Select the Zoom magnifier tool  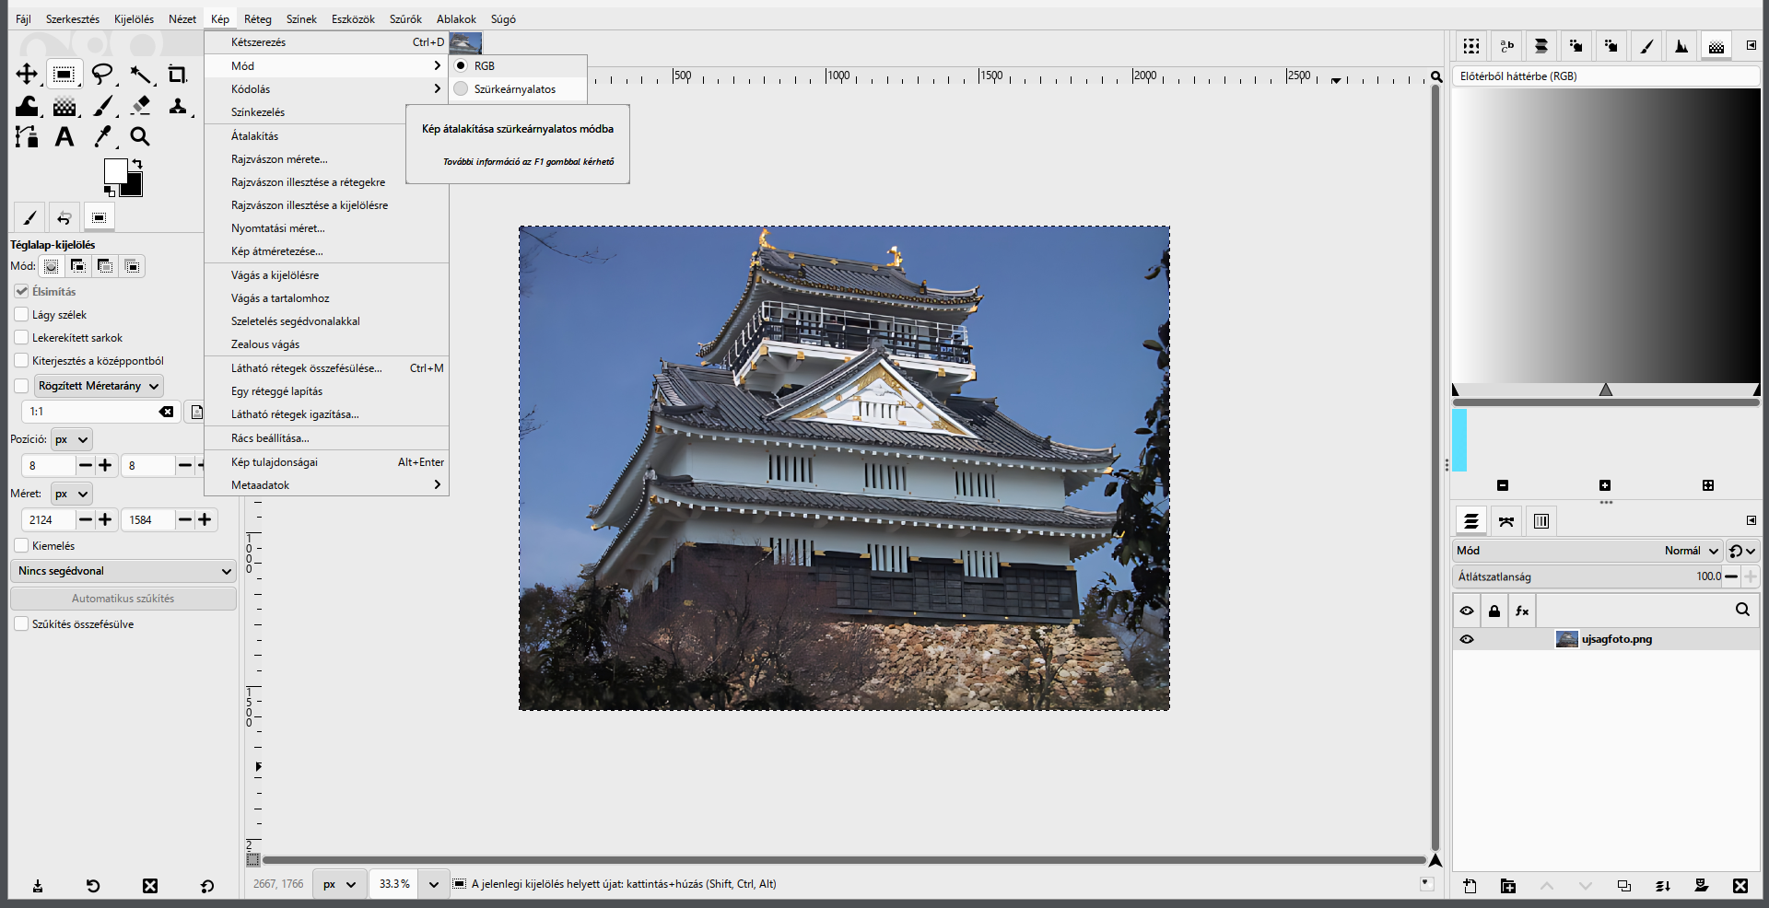(140, 137)
